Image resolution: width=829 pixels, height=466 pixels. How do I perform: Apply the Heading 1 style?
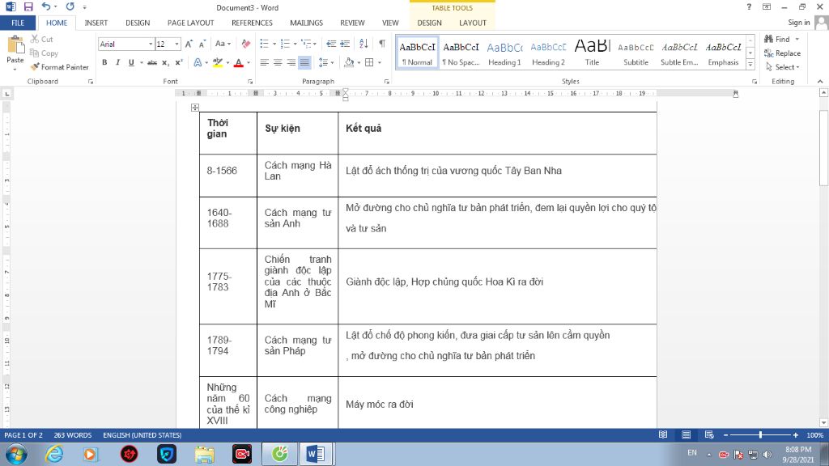point(504,53)
